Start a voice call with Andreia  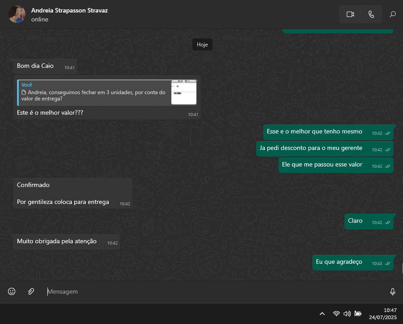point(371,14)
